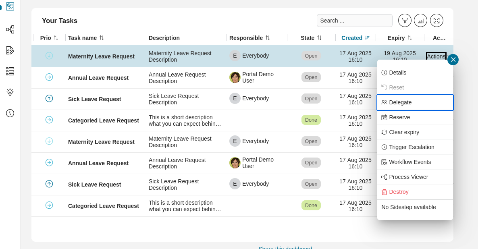Choose Destroy in the actions menu
The image size is (478, 249).
point(399,192)
